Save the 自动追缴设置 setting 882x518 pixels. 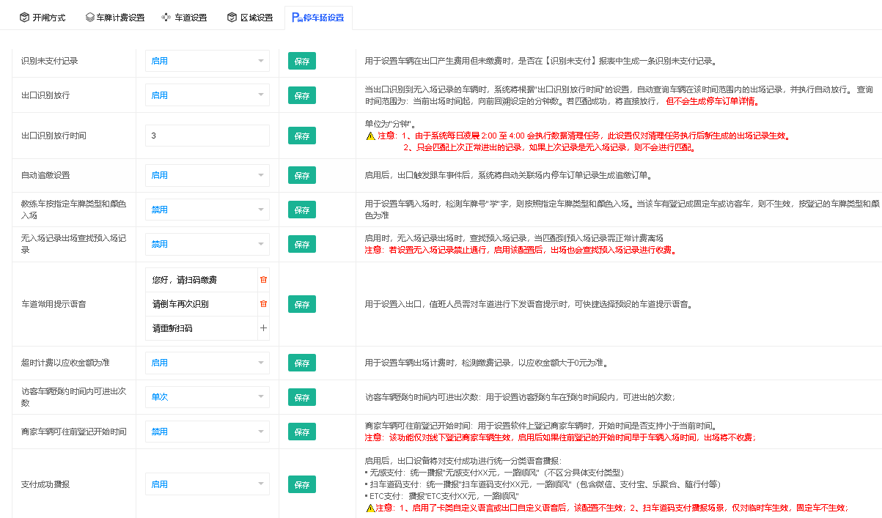(x=302, y=175)
